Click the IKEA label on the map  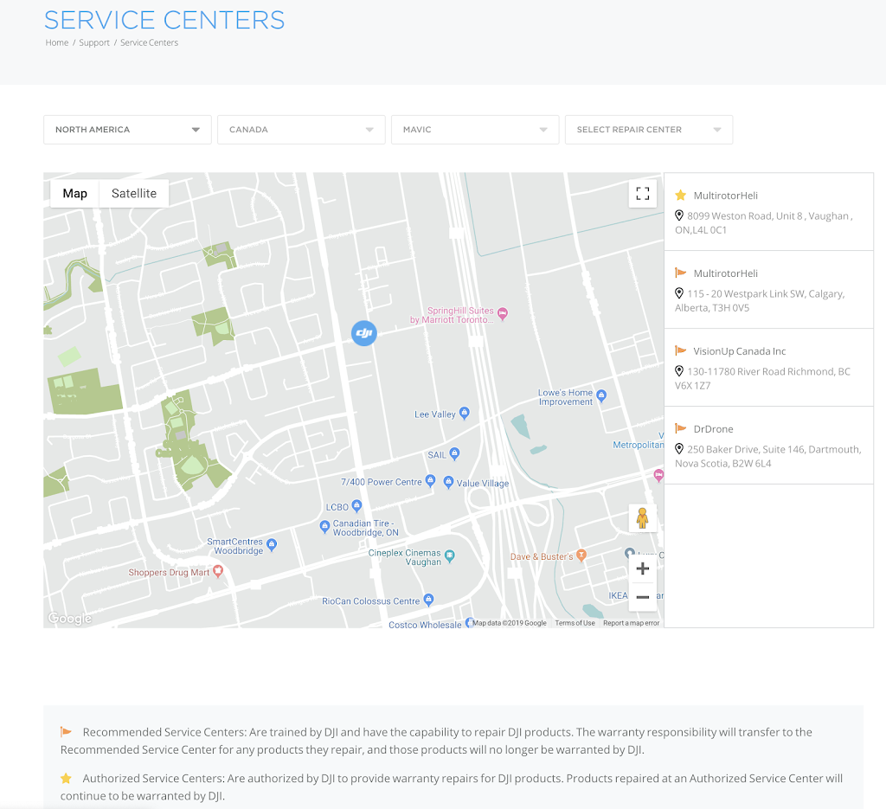(x=618, y=595)
